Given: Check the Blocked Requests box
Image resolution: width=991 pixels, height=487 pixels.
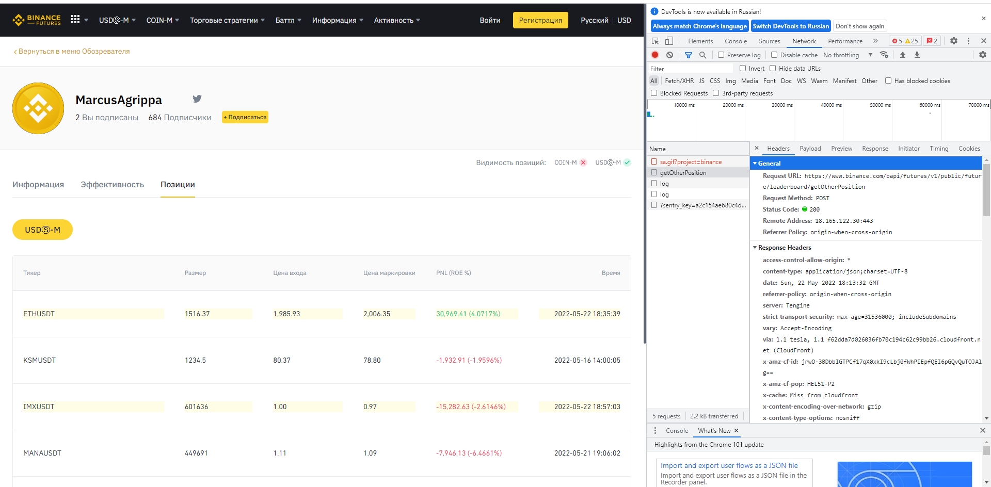Looking at the screenshot, I should [654, 93].
